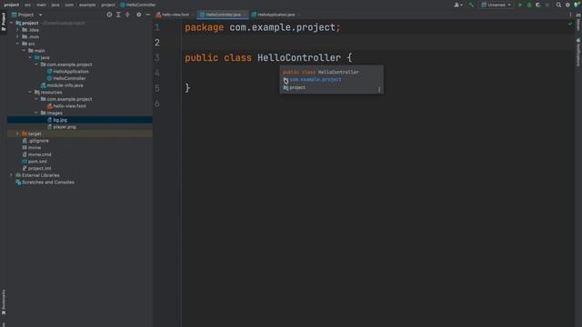Expand External Libraries node
This screenshot has width=582, height=327.
click(11, 175)
